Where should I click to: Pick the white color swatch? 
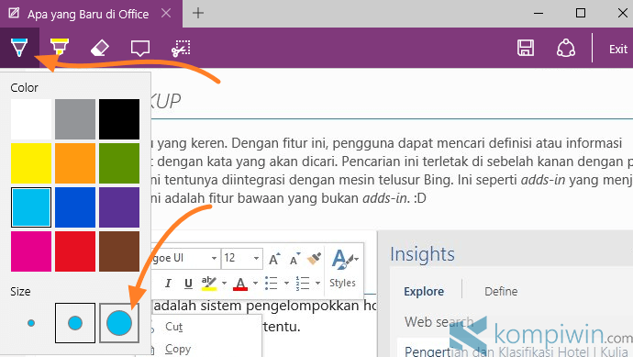coord(31,119)
